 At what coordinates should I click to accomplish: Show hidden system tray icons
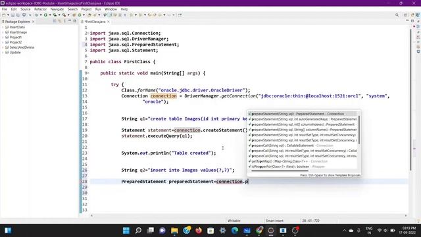(x=344, y=230)
